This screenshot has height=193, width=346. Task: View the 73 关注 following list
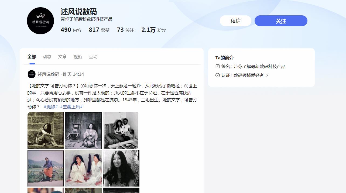pyautogui.click(x=125, y=30)
